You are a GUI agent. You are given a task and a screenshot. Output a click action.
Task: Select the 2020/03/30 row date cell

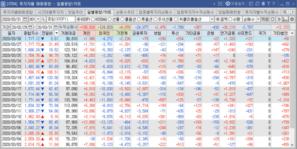click(12, 39)
